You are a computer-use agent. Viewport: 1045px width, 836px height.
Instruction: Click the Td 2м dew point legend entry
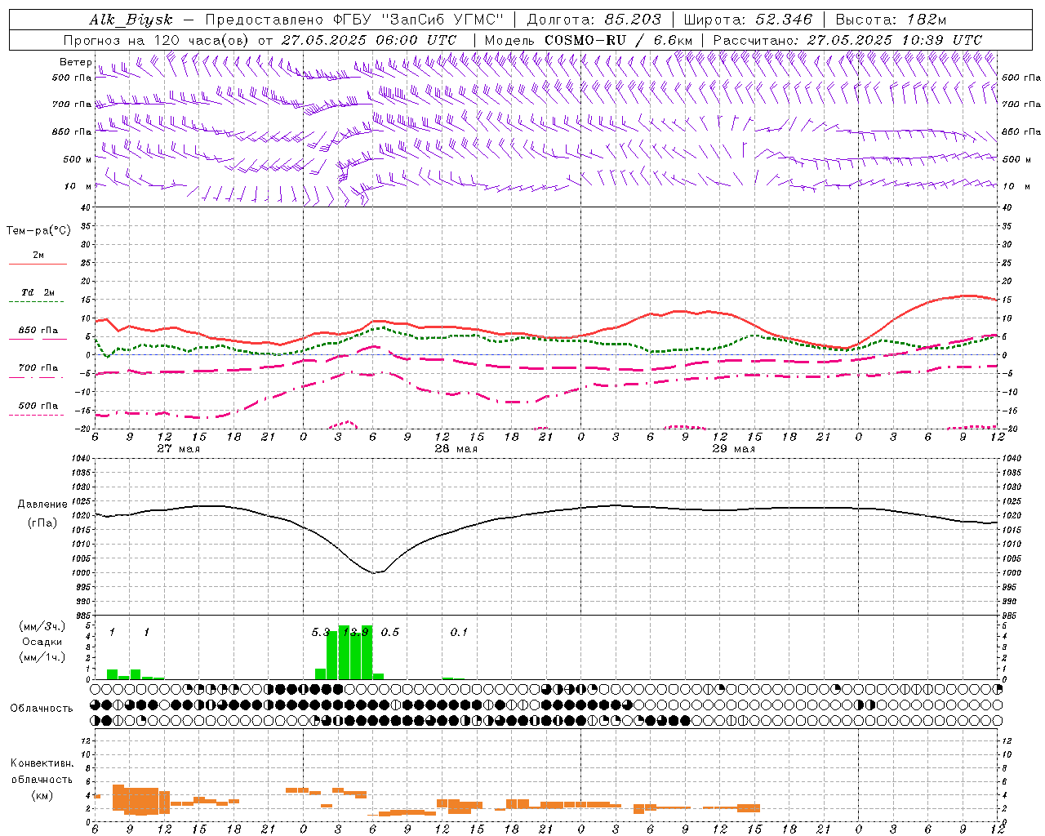coord(38,292)
